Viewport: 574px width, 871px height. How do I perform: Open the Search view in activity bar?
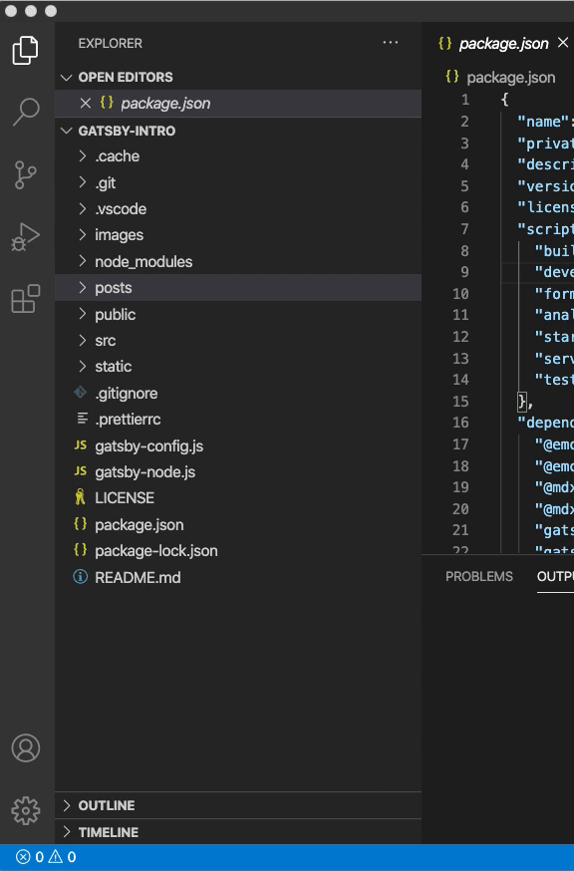26,113
